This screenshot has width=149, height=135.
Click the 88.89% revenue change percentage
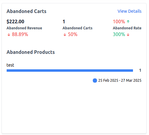[x=20, y=34]
